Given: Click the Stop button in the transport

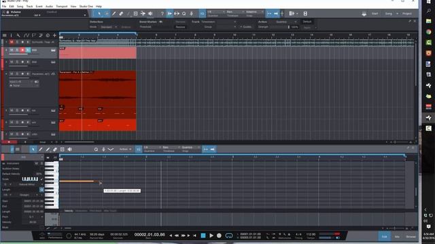Looking at the screenshot, I should 203,235.
